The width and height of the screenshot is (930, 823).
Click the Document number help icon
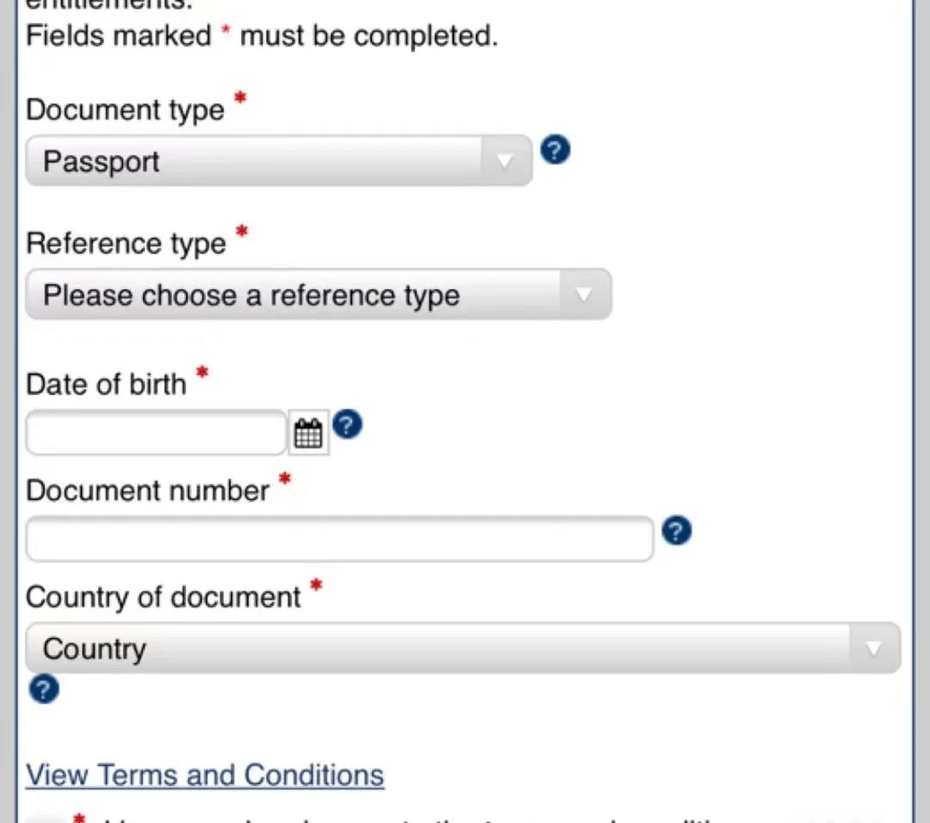[x=677, y=531]
